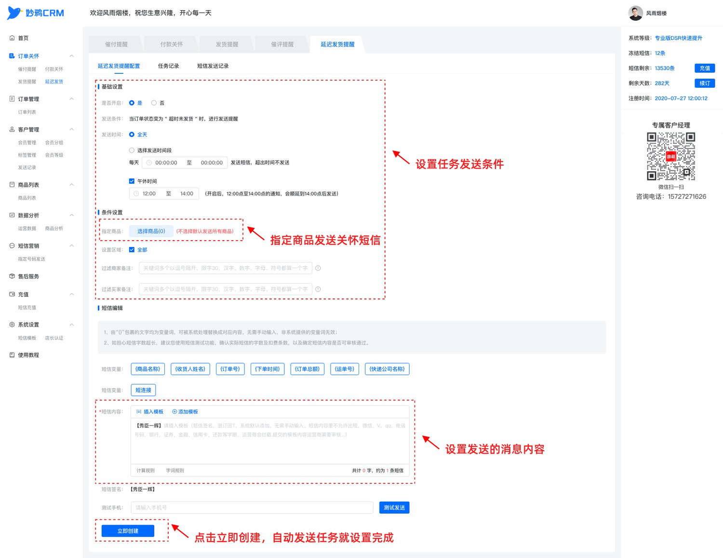Click the 短信营销 chat bubble icon

point(12,245)
